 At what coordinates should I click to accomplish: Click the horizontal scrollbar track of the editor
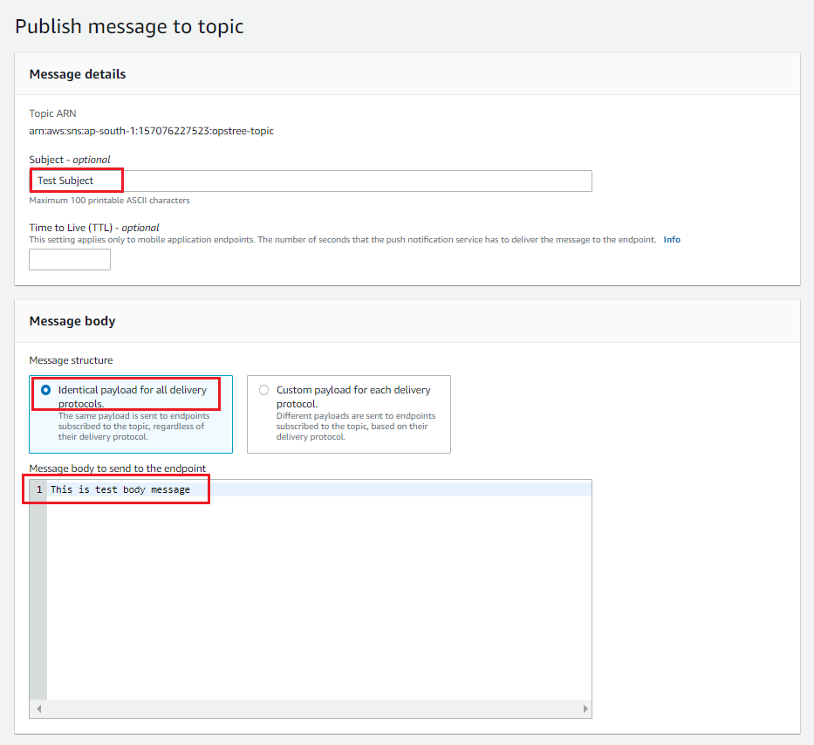point(310,708)
